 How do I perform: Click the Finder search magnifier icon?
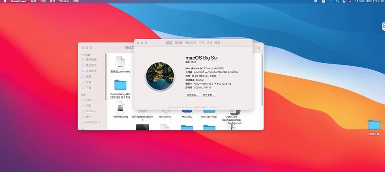pyautogui.click(x=258, y=48)
